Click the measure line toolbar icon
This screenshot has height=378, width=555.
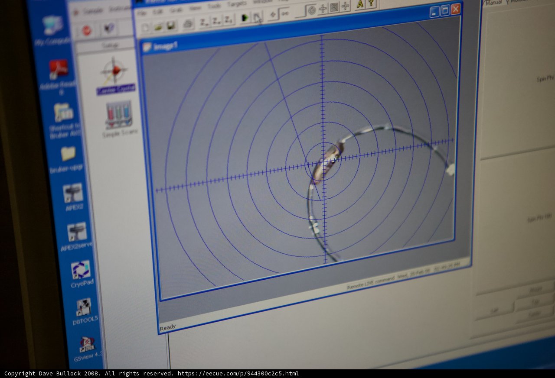pyautogui.click(x=285, y=14)
